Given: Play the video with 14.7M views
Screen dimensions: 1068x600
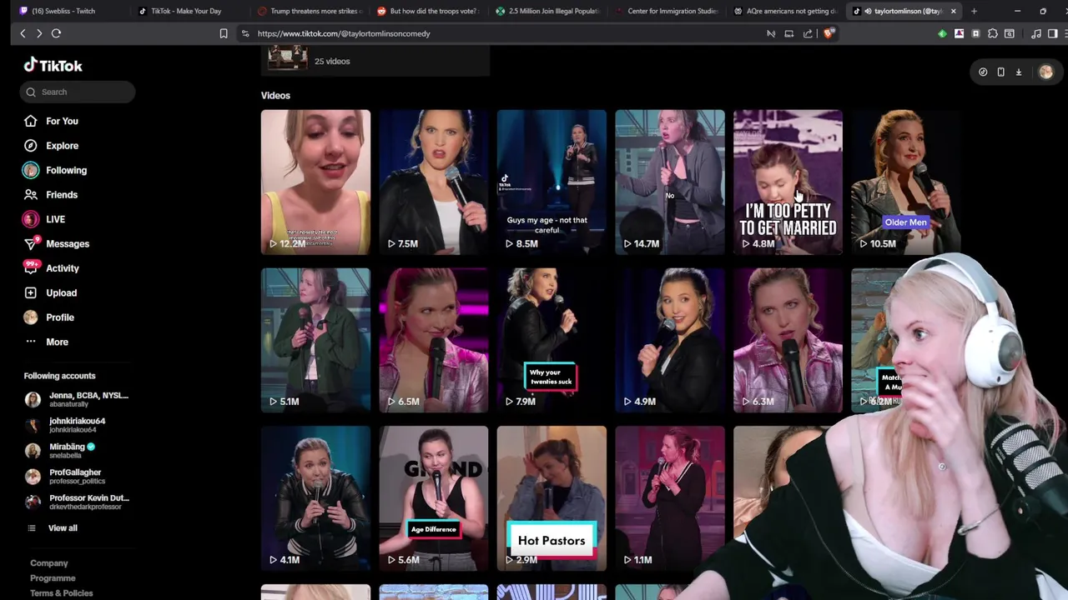Looking at the screenshot, I should point(670,182).
